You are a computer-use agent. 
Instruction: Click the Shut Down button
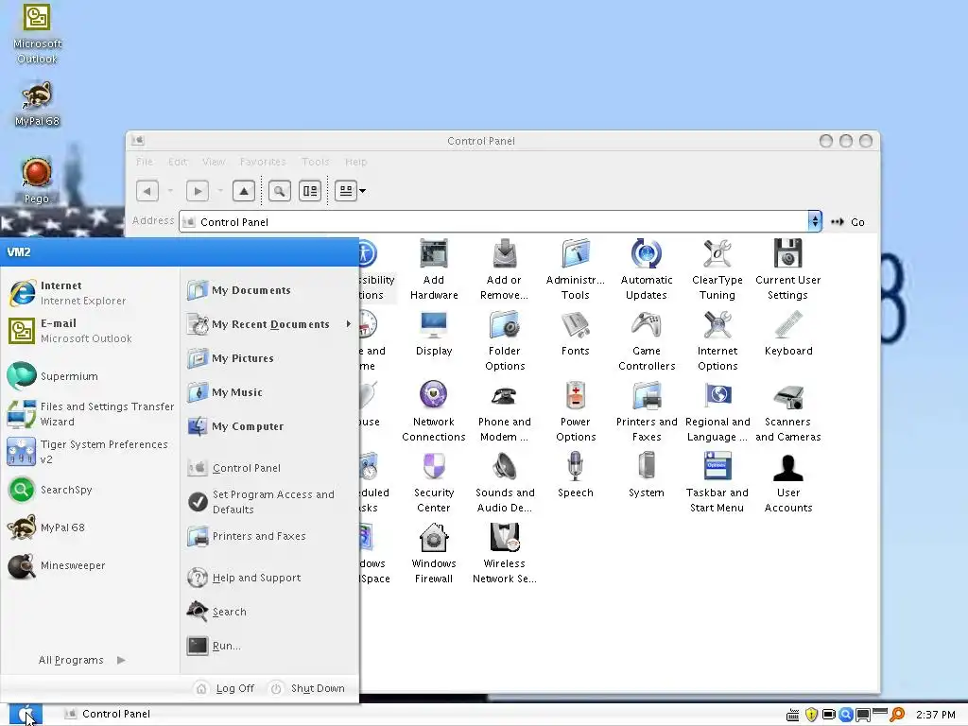[x=308, y=688]
